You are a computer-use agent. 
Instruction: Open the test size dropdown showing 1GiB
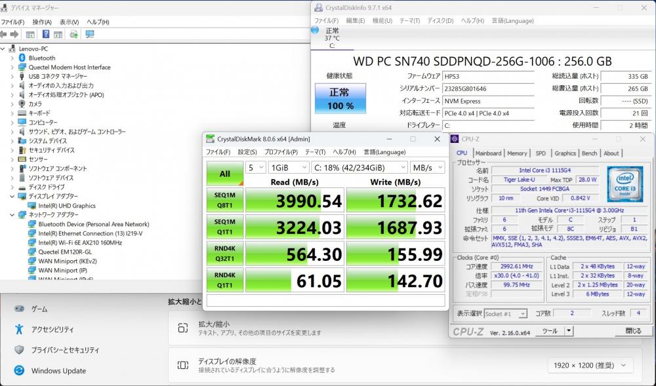[289, 168]
